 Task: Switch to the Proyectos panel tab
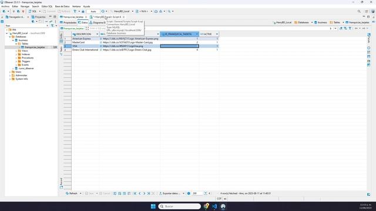pos(38,17)
